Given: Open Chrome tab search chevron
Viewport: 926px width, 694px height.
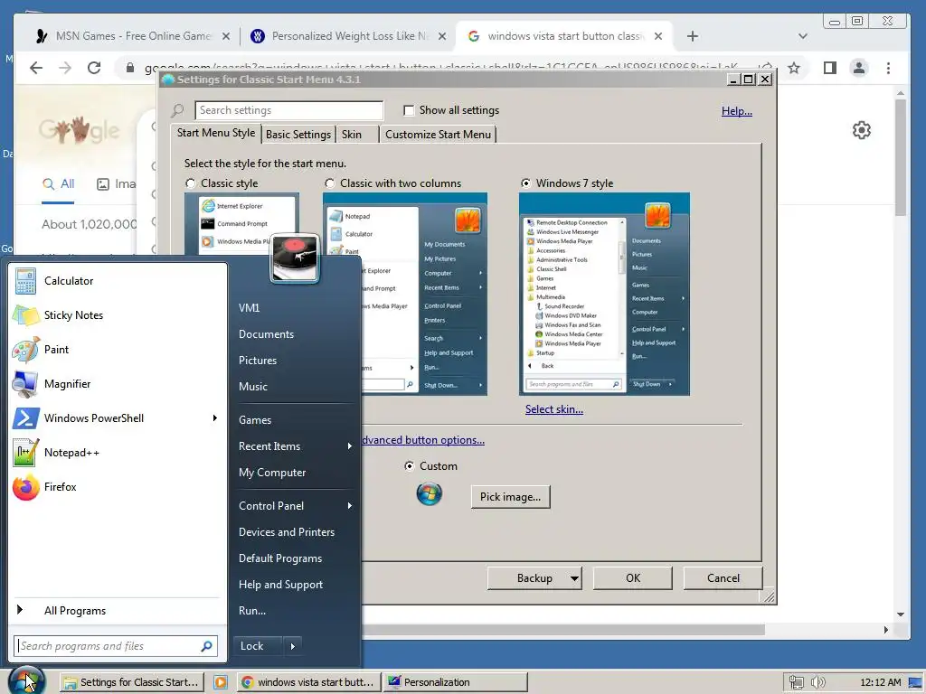Looking at the screenshot, I should point(803,36).
